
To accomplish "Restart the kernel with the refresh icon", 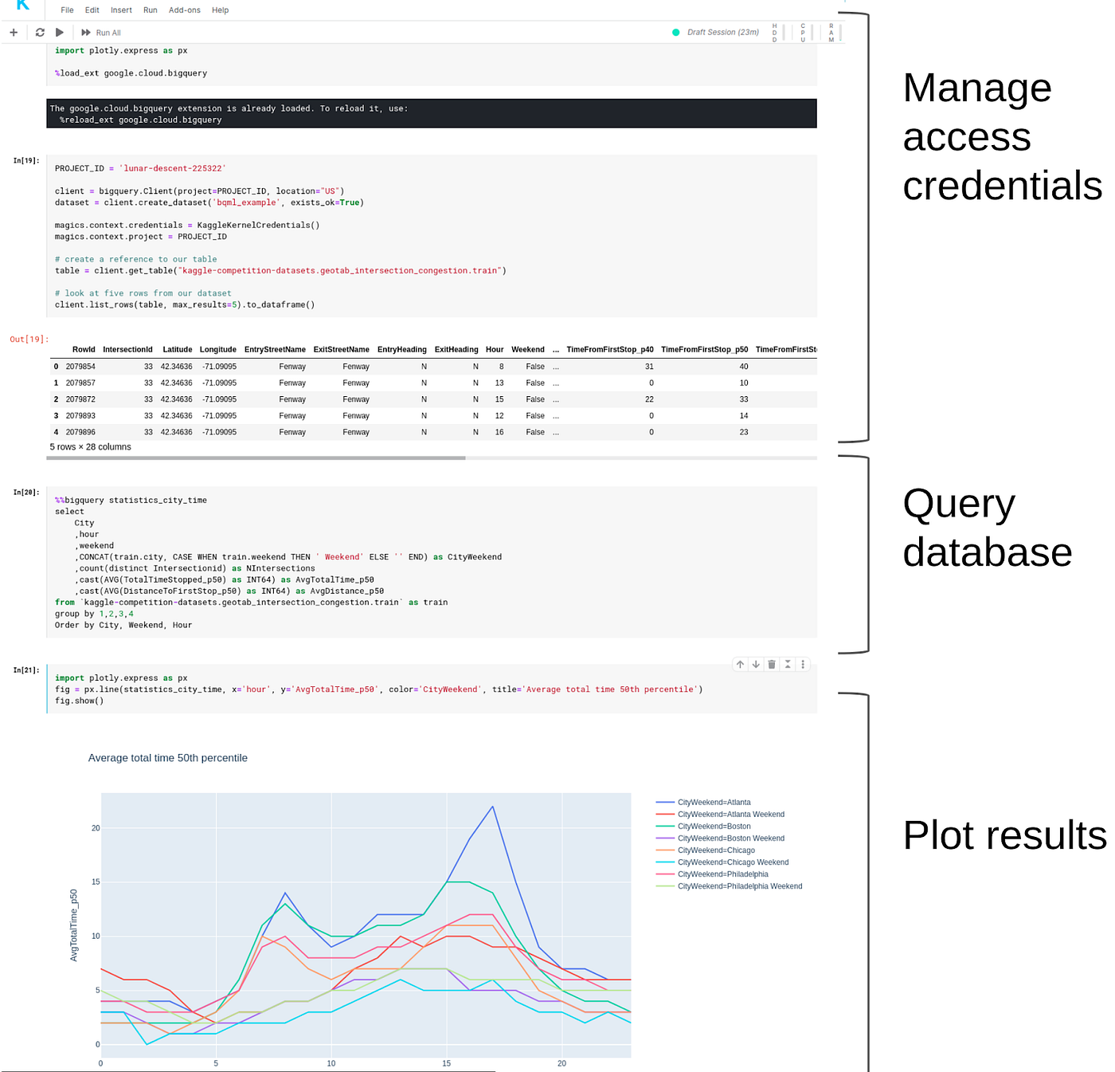I will click(39, 32).
